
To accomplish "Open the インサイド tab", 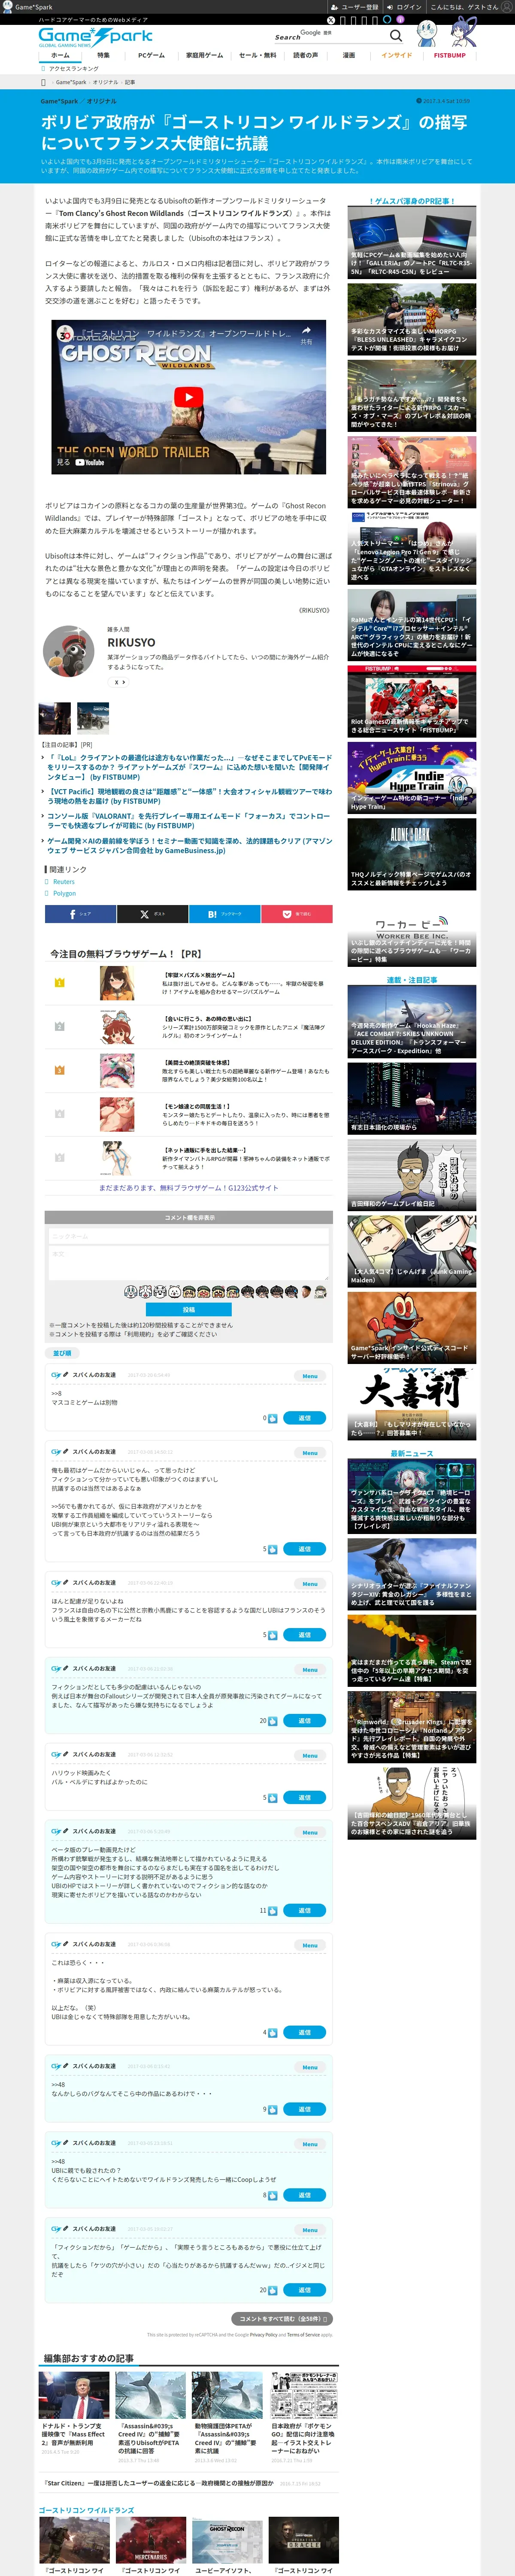I will click(397, 56).
